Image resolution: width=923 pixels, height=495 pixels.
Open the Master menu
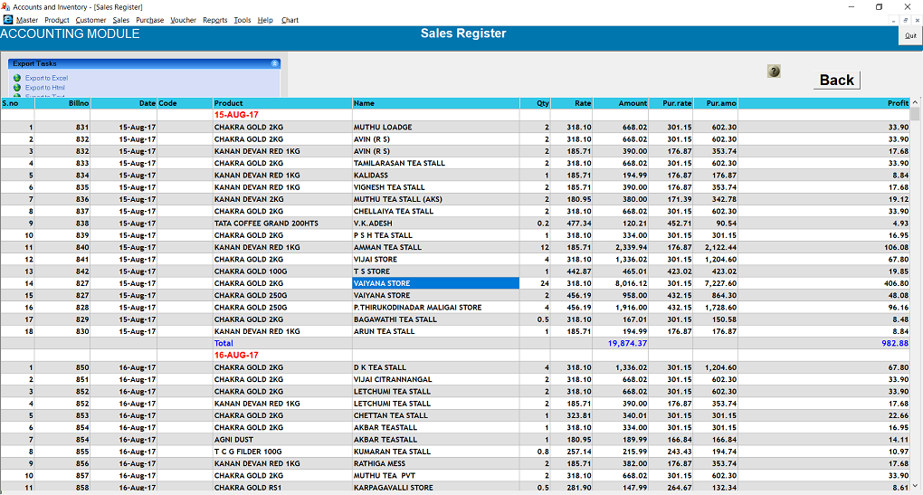click(27, 20)
